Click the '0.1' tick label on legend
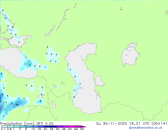 click(x=3, y=129)
